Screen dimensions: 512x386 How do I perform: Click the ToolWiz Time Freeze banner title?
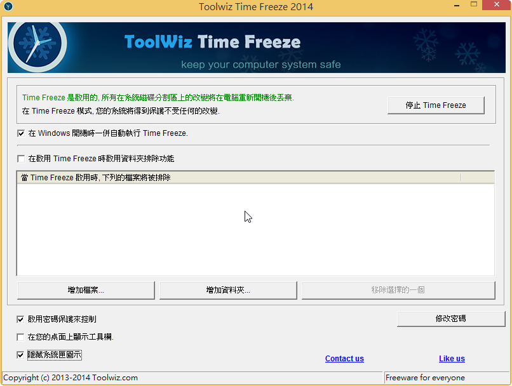tap(213, 42)
